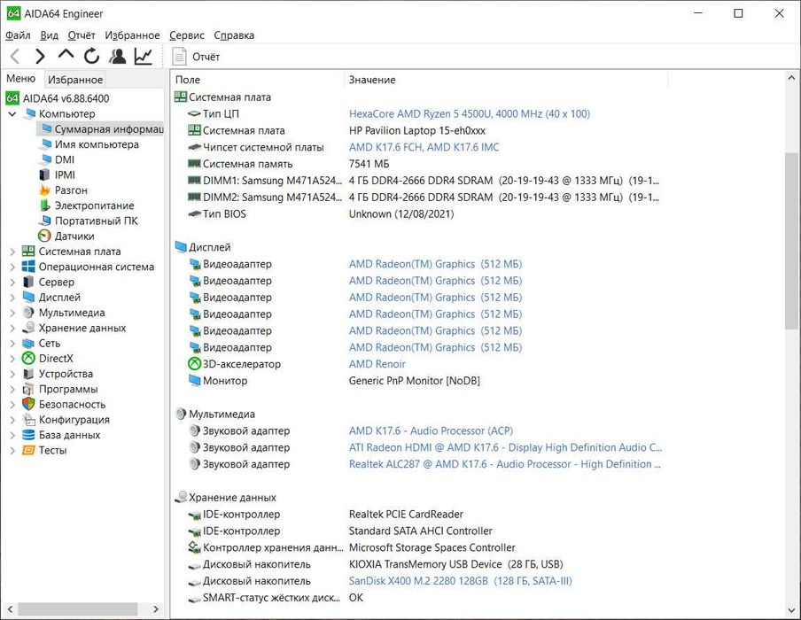This screenshot has width=801, height=620.
Task: Open the Разгон flame icon item
Action: tap(44, 190)
